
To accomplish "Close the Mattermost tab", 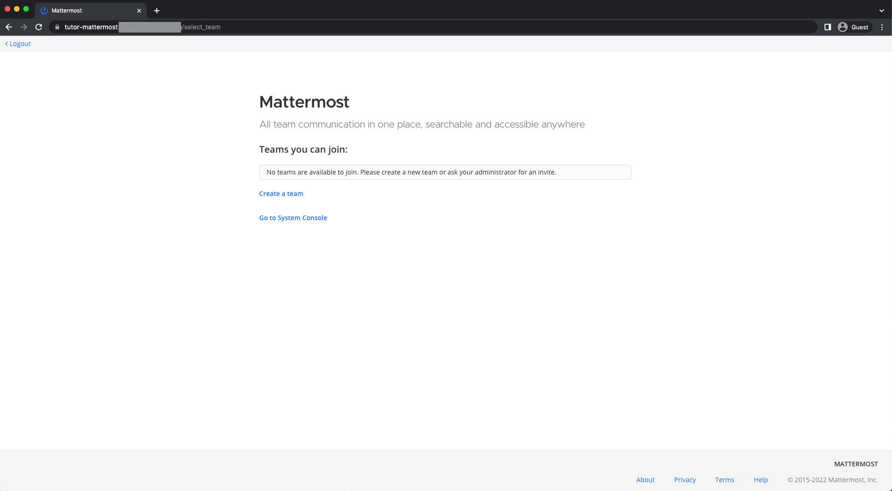I will click(x=139, y=10).
